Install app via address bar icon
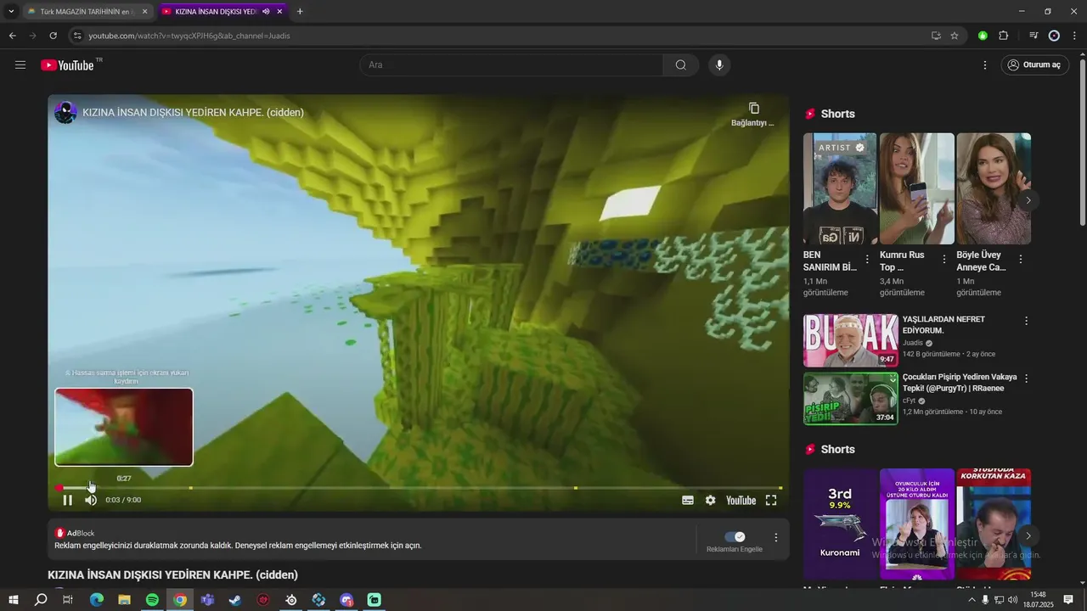 pyautogui.click(x=936, y=36)
